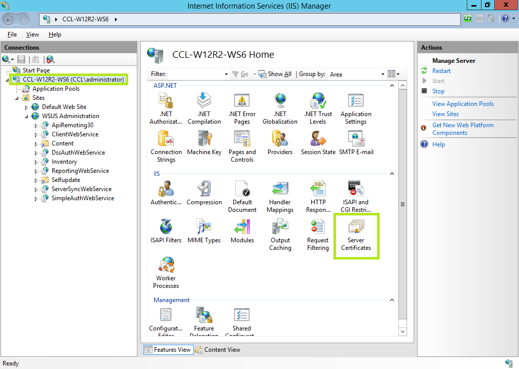
Task: Open Feature Delegation in Management group
Action: [204, 321]
